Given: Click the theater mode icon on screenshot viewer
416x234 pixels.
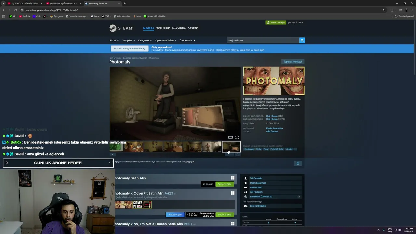Looking at the screenshot, I should click(x=230, y=137).
